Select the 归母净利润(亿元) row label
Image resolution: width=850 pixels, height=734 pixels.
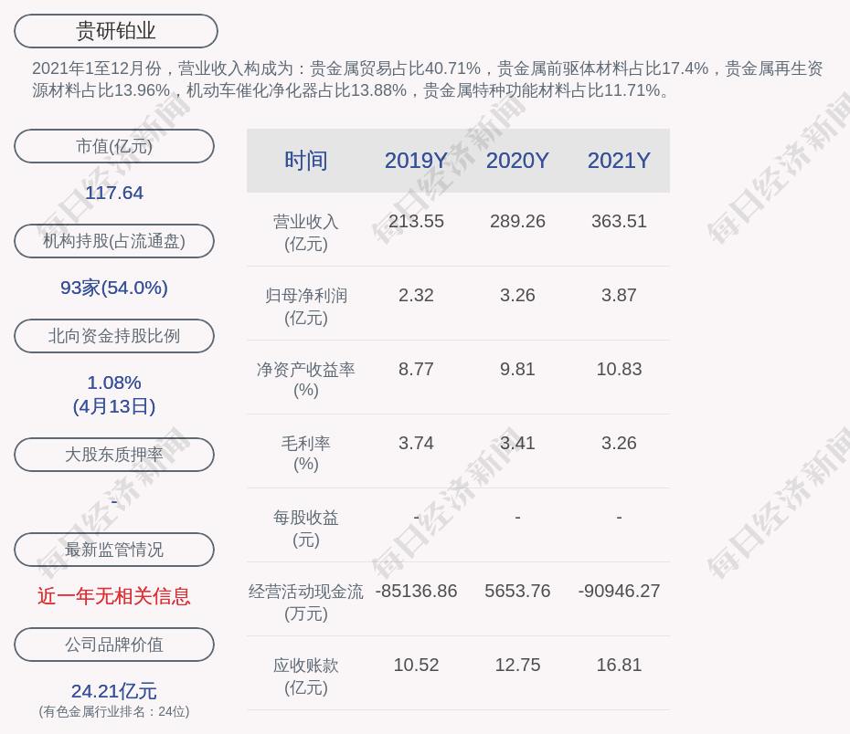[x=306, y=307]
